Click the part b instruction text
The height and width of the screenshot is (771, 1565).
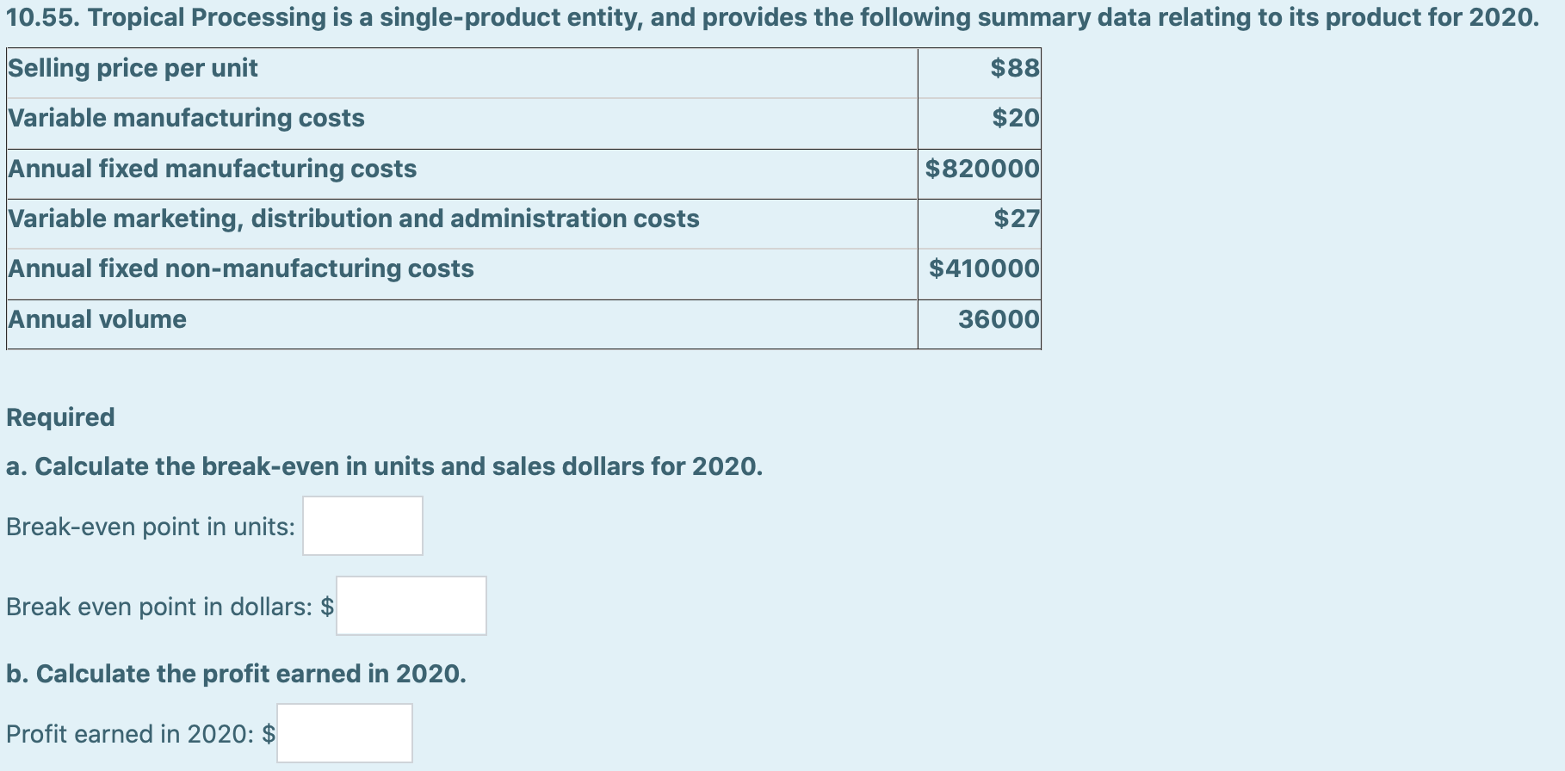pyautogui.click(x=235, y=674)
